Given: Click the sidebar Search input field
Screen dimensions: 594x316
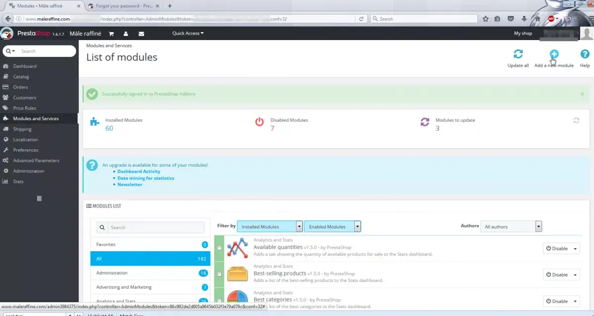Looking at the screenshot, I should (47, 51).
